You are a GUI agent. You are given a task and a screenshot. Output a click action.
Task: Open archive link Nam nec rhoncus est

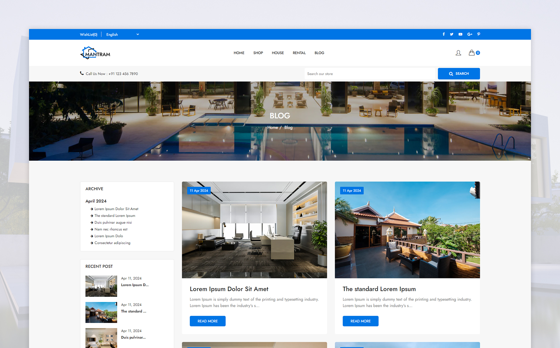[111, 229]
